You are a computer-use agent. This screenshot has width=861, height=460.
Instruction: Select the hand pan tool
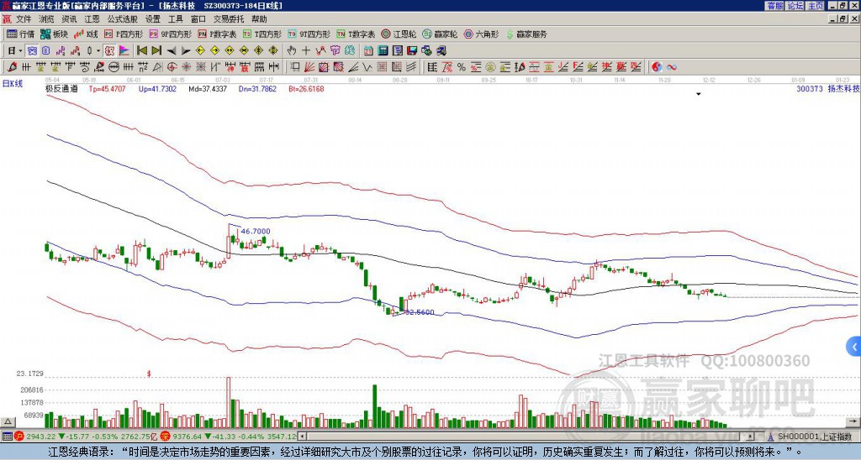[292, 50]
